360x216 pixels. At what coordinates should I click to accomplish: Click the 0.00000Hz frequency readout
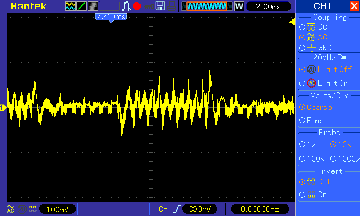(260, 209)
